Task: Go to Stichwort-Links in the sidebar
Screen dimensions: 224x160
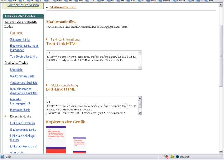Action: pyautogui.click(x=20, y=40)
